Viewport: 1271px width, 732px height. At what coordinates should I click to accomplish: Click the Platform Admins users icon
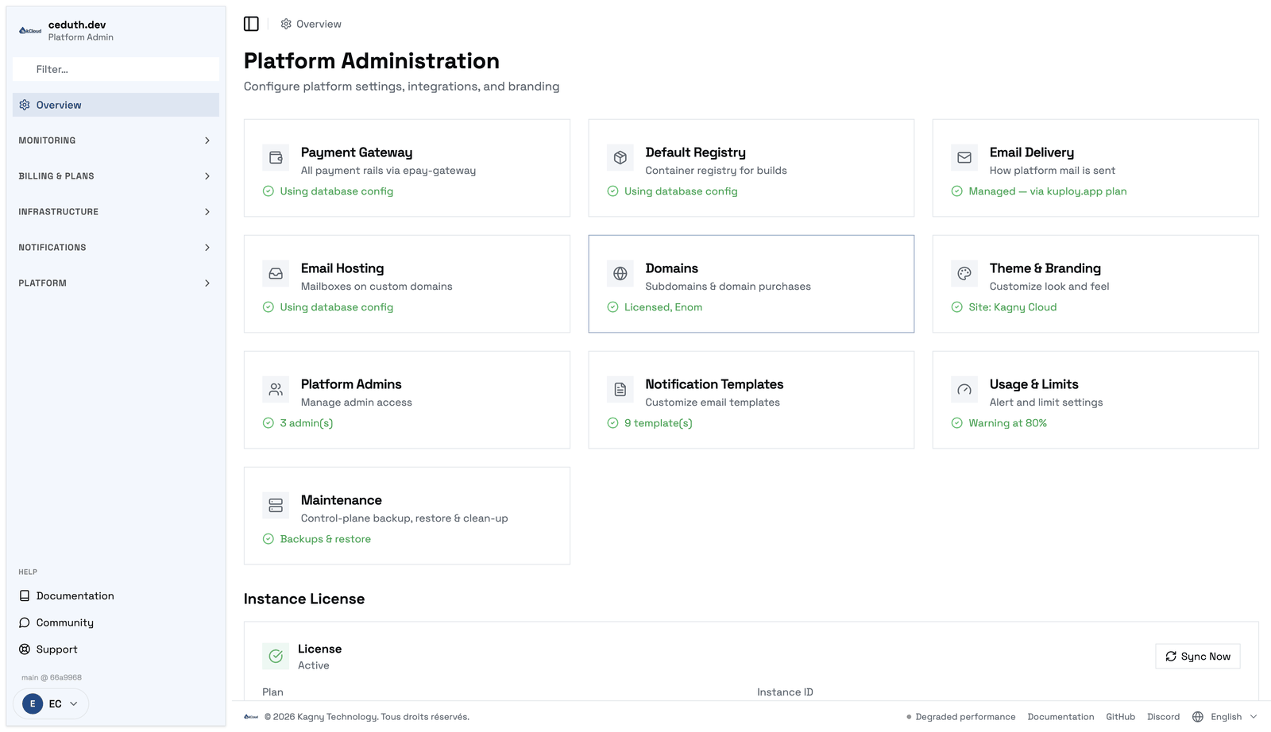point(276,389)
